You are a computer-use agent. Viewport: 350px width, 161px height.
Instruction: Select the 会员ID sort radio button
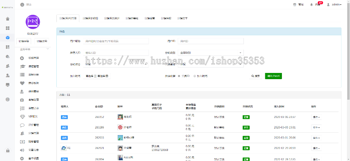point(179,76)
